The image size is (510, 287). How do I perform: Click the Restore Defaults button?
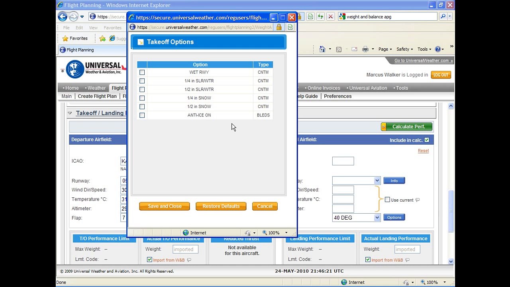click(221, 206)
